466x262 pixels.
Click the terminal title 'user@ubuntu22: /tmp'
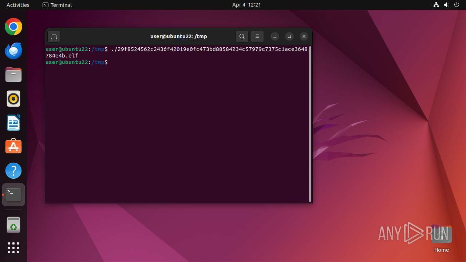point(178,36)
